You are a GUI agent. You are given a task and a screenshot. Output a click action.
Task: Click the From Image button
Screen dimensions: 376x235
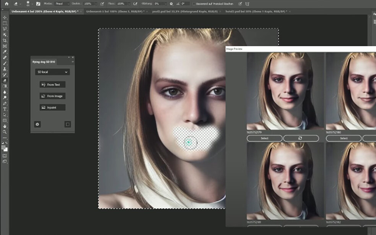[53, 96]
